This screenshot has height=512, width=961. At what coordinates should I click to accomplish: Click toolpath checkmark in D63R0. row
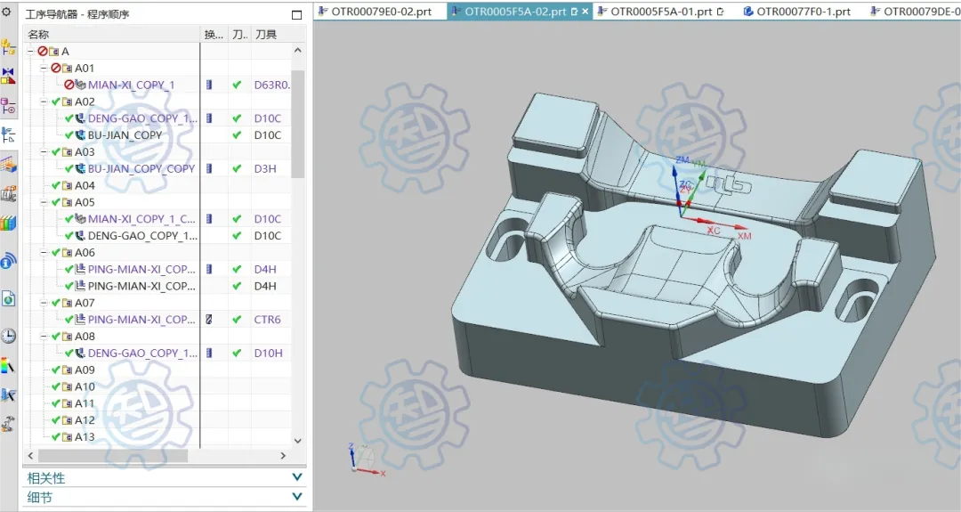pos(237,85)
